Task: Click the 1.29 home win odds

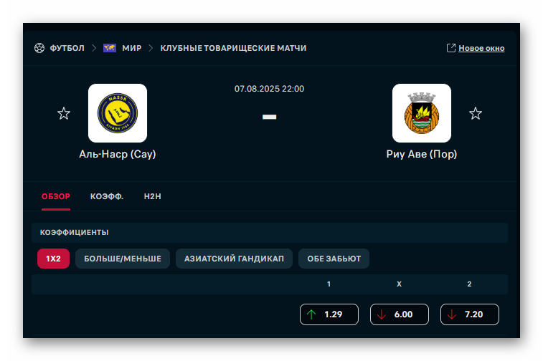Action: [329, 314]
